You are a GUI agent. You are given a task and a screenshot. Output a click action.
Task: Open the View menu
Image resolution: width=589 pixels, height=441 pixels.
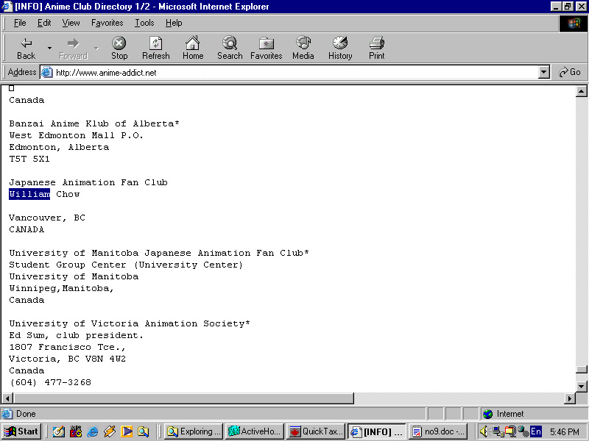71,23
